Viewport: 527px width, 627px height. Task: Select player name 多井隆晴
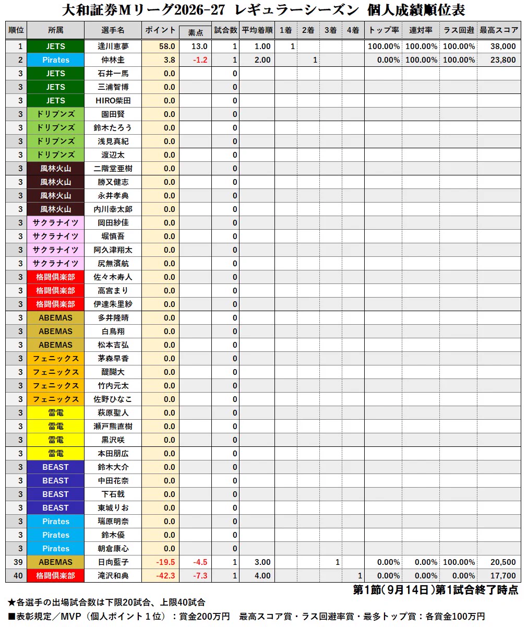pos(113,318)
